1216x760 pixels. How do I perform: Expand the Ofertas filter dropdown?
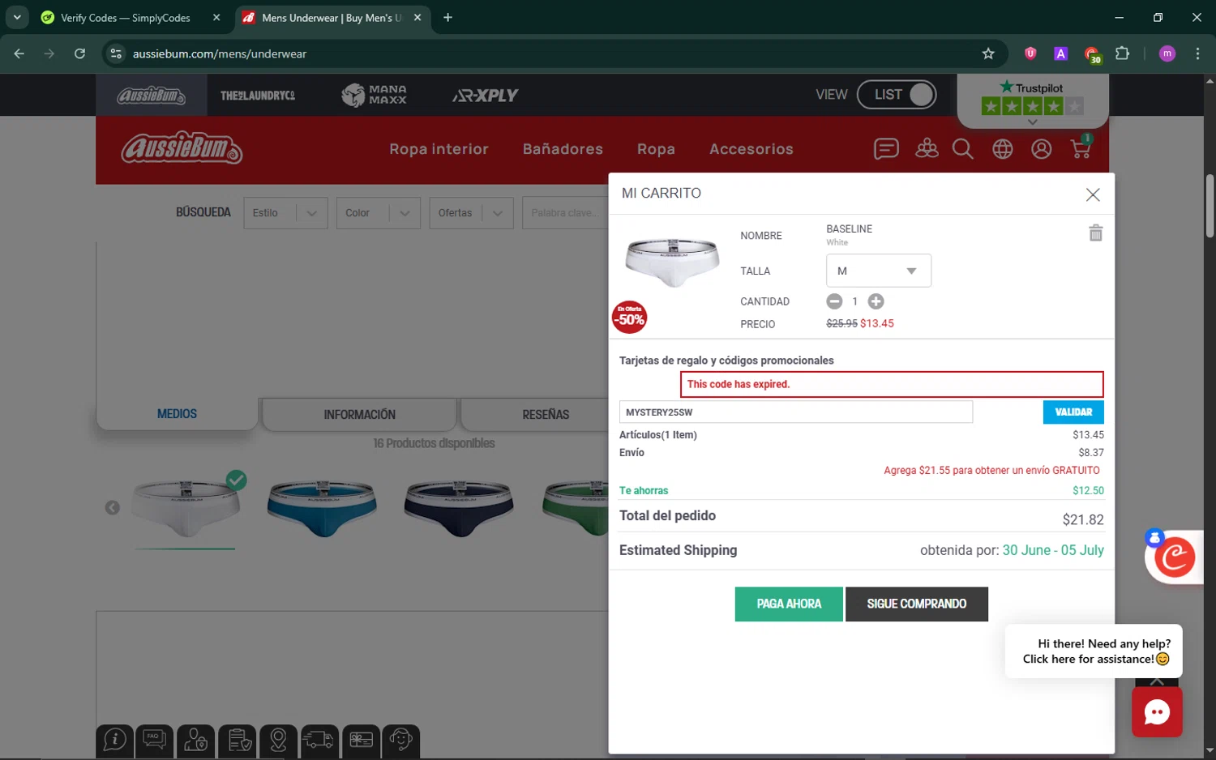(471, 213)
